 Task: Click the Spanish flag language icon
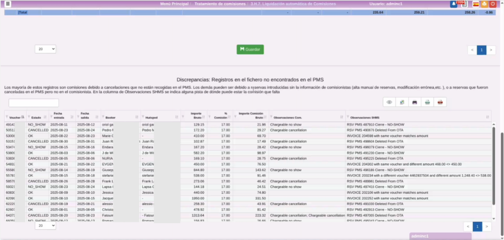pos(476,4)
